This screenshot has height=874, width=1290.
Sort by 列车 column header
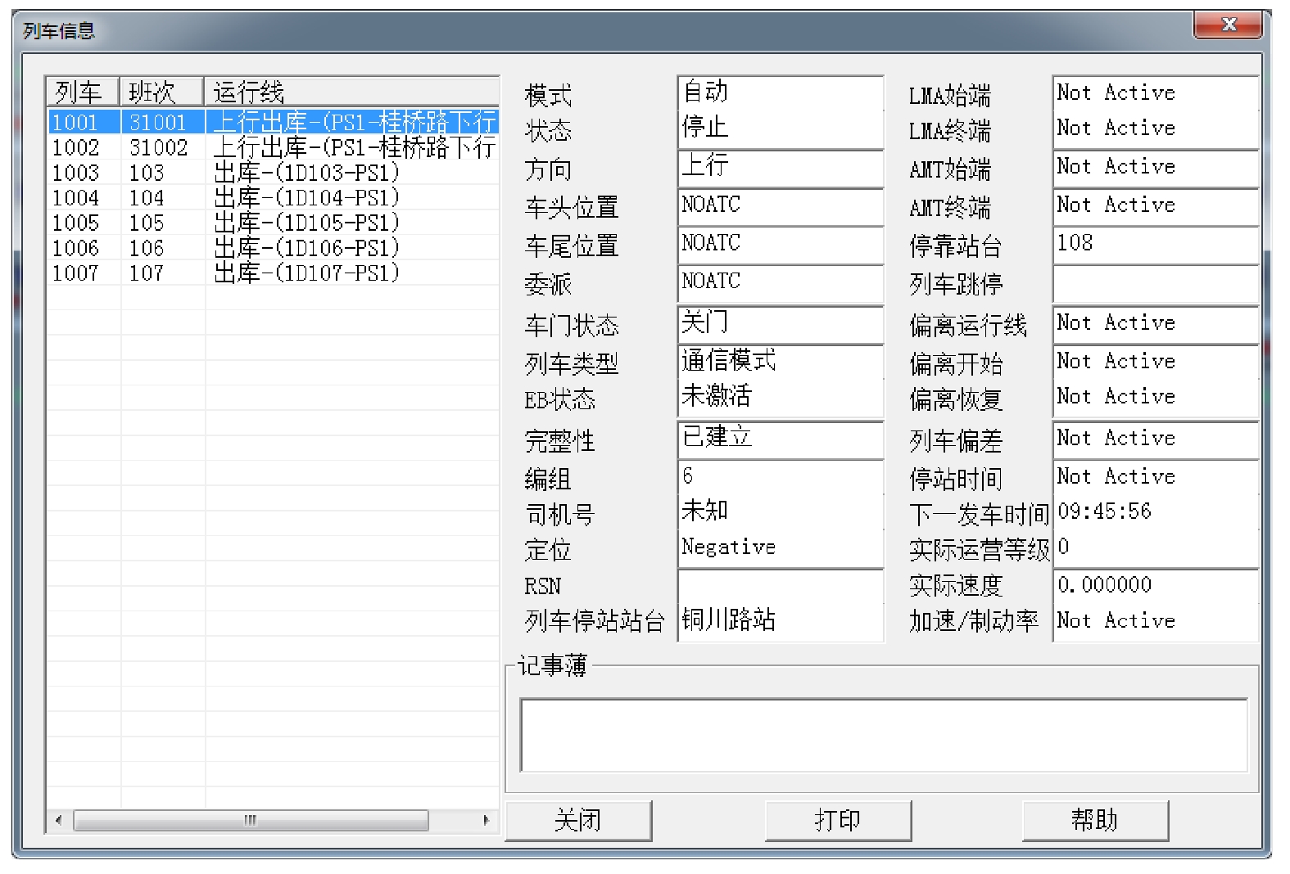pyautogui.click(x=82, y=92)
